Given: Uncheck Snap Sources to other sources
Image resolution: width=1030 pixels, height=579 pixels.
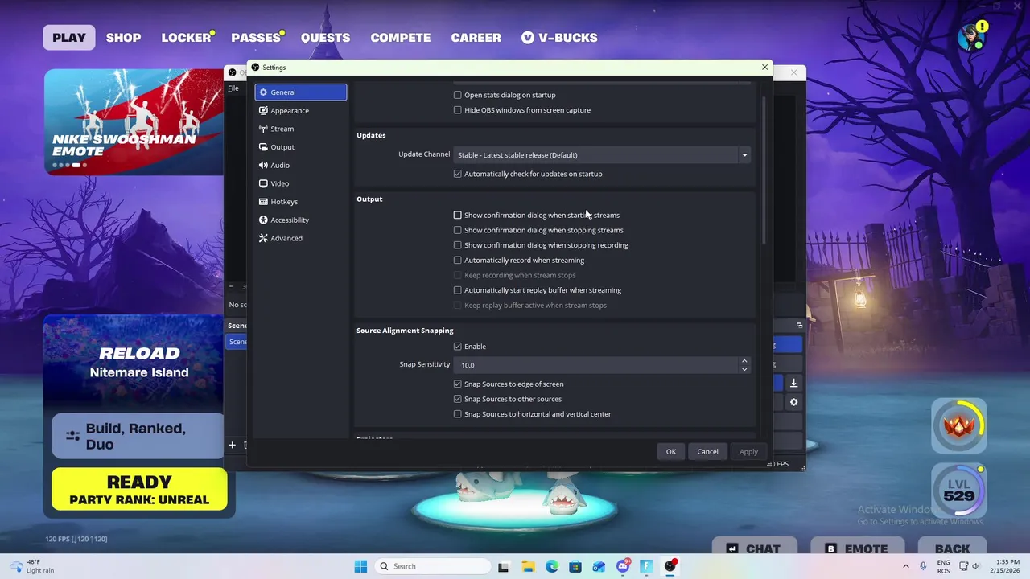Looking at the screenshot, I should point(458,399).
